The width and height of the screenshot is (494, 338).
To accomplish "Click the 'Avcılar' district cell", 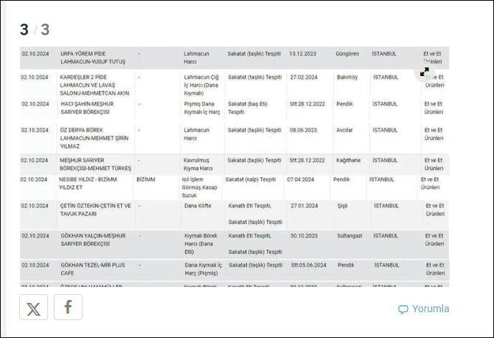I will 344,130.
